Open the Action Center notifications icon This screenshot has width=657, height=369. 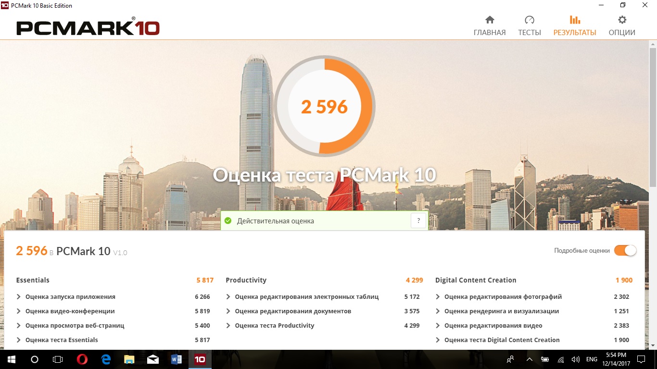click(x=641, y=359)
